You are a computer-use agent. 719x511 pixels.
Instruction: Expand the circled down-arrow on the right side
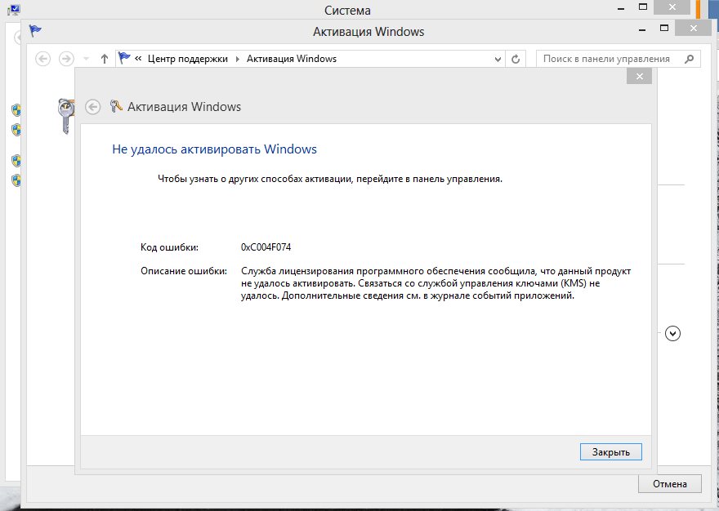[672, 333]
